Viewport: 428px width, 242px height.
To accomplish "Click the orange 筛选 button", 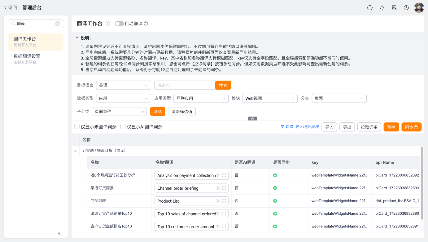I will [158, 112].
